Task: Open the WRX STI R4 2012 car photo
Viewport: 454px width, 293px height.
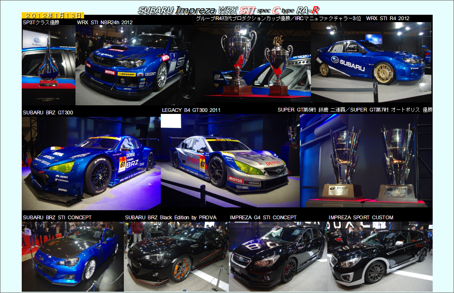Action: (371, 62)
